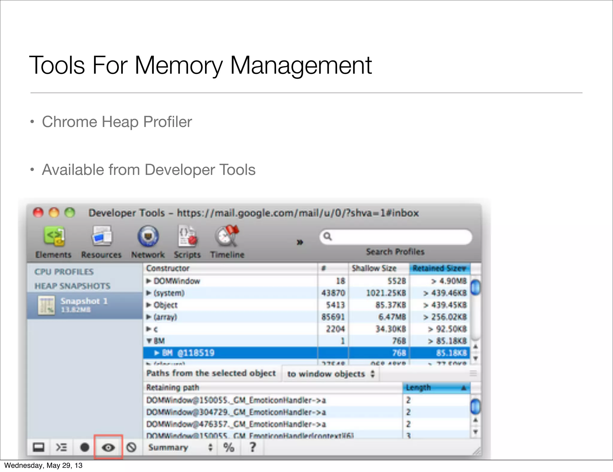Toggle percentage display button
The height and width of the screenshot is (472, 613).
click(229, 447)
